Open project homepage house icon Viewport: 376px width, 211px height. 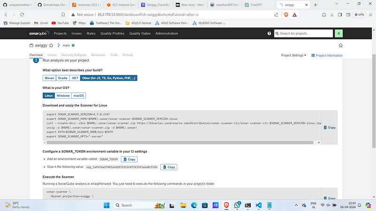pyautogui.click(x=340, y=45)
